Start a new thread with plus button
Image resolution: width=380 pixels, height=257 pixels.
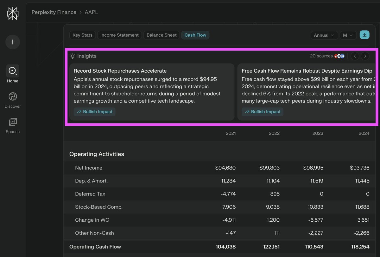(13, 42)
